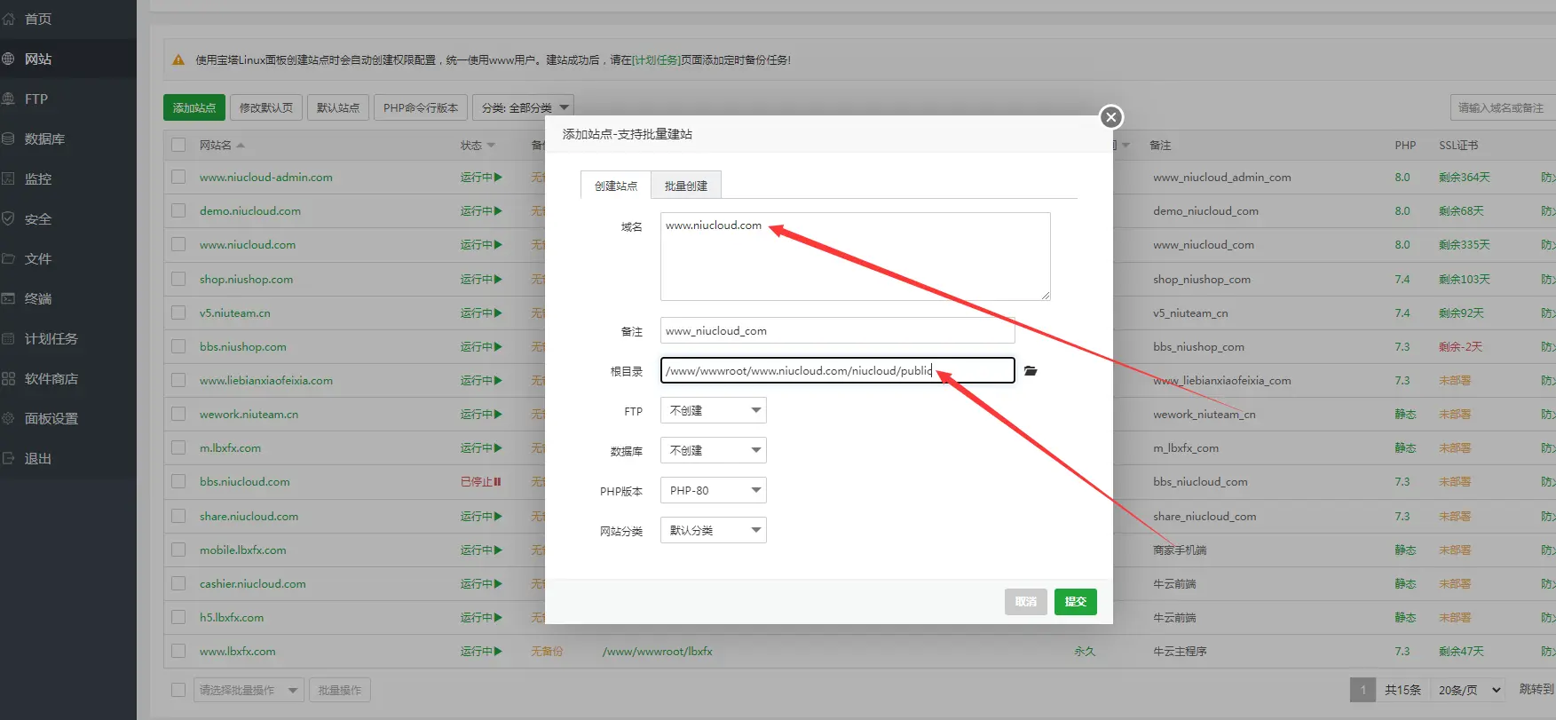The height and width of the screenshot is (720, 1556).
Task: Switch to the 批量创建 tab
Action: [685, 186]
